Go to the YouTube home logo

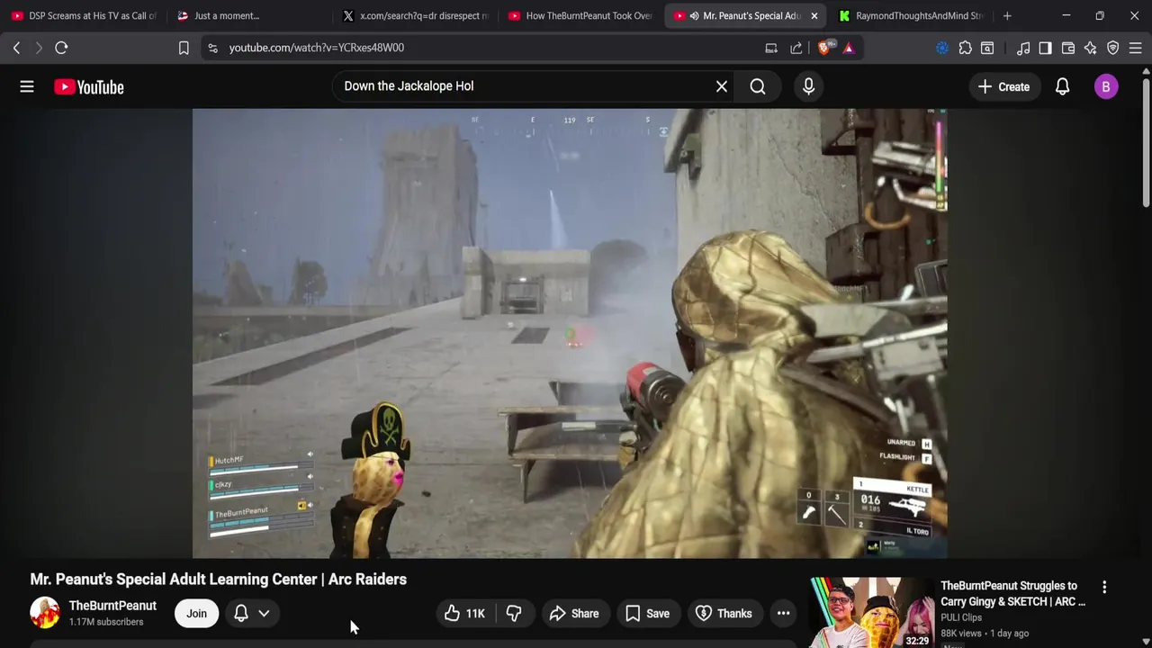coord(88,86)
